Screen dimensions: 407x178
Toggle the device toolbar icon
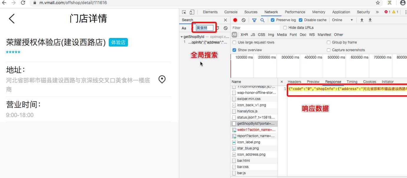click(x=192, y=12)
